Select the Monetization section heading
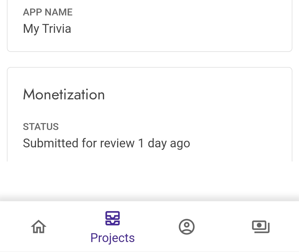The width and height of the screenshot is (299, 252). pos(64,94)
